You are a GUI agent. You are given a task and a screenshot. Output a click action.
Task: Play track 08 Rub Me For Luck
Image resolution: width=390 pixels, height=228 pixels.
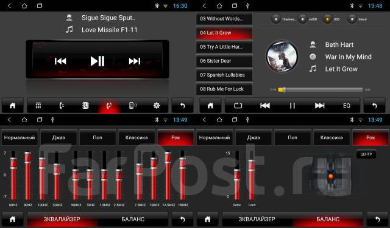[x=224, y=89]
